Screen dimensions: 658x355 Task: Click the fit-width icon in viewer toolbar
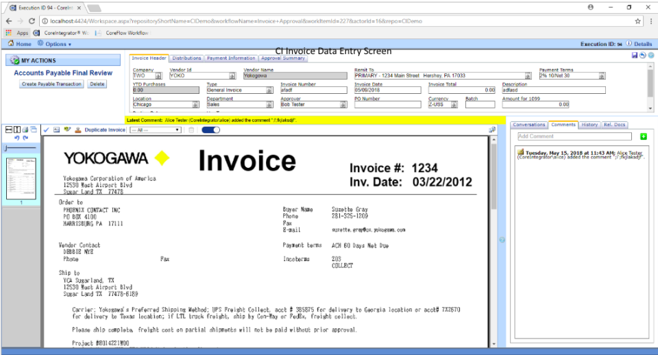point(9,130)
